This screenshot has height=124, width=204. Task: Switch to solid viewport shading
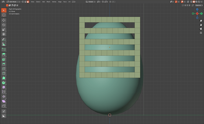(194, 2)
